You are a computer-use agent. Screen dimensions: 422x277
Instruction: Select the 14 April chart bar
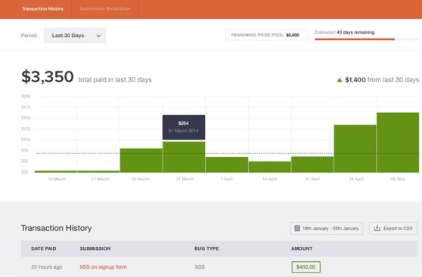(270, 167)
